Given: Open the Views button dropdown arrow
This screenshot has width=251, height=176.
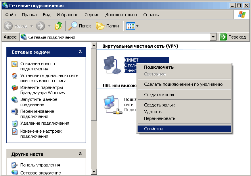Looking at the screenshot, I should (x=138, y=26).
